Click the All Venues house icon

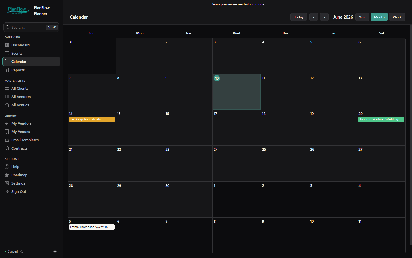7,105
